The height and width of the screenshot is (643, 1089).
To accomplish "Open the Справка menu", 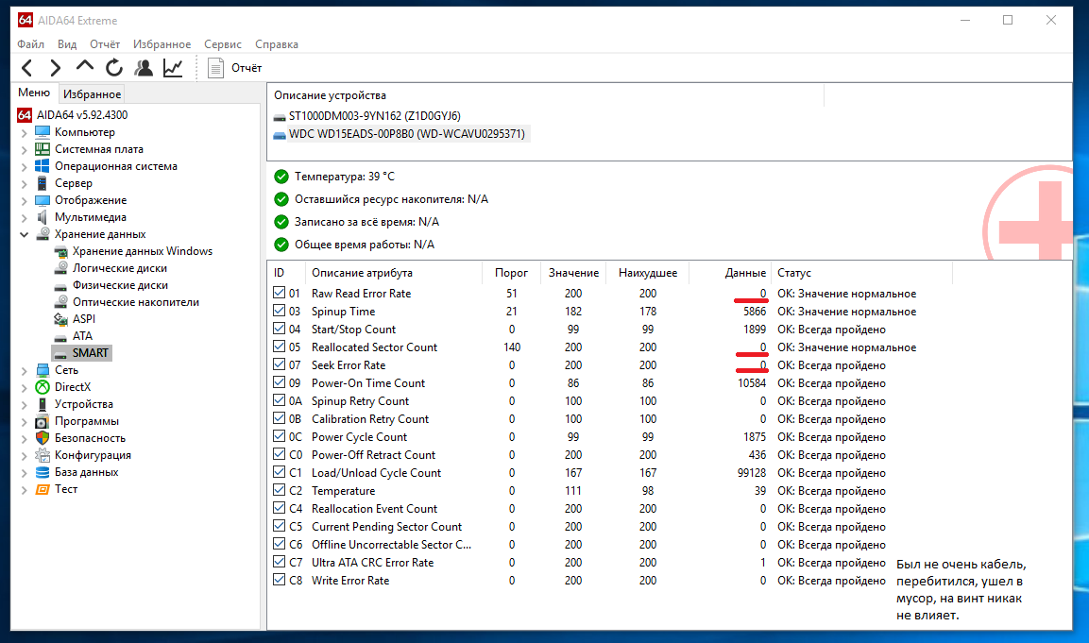I will tap(277, 44).
